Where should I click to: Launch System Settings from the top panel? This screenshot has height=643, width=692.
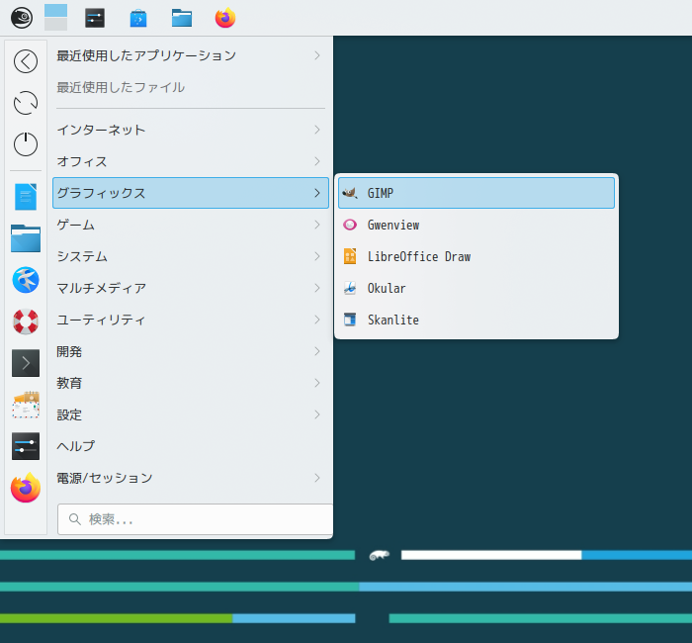pos(95,18)
